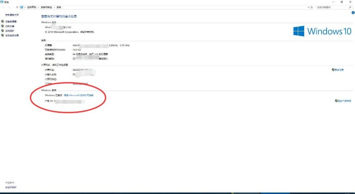This screenshot has width=355, height=194.
Task: Expand the address bar history dropdown
Action: click(308, 7)
